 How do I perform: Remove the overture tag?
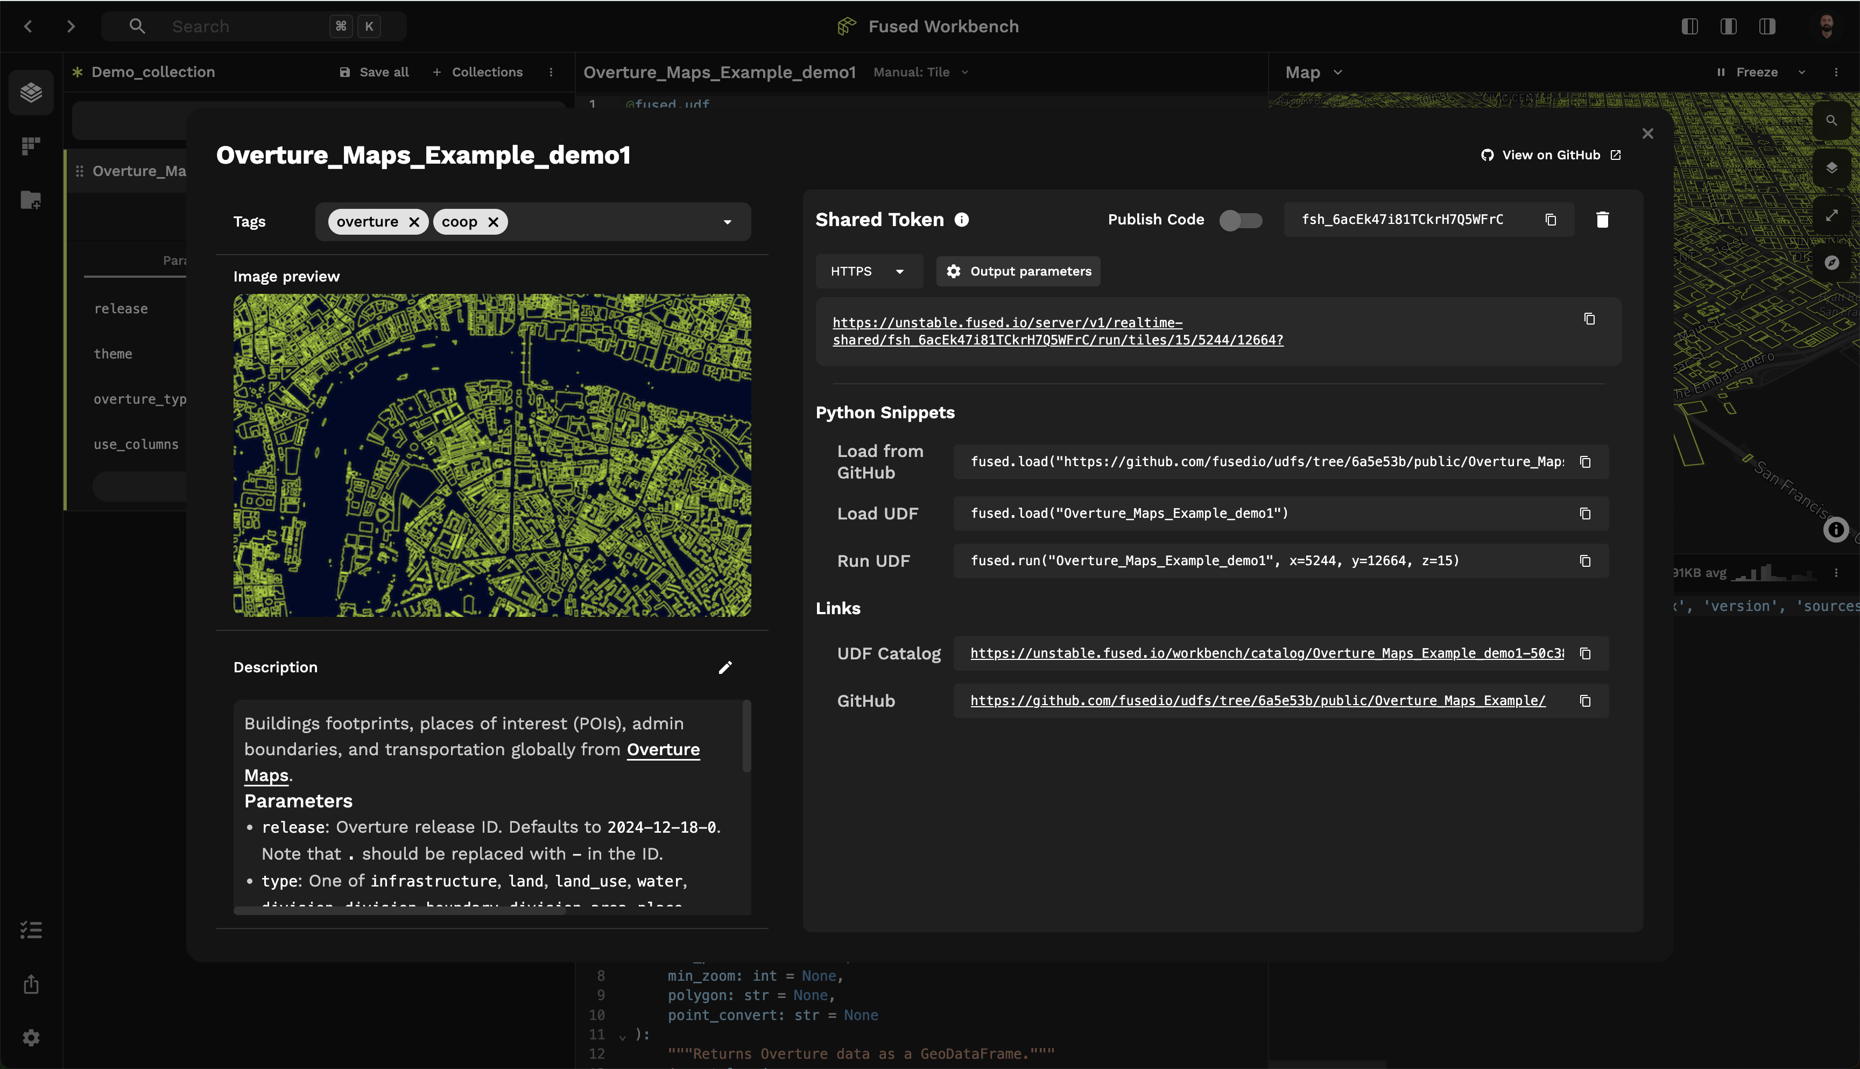point(414,222)
